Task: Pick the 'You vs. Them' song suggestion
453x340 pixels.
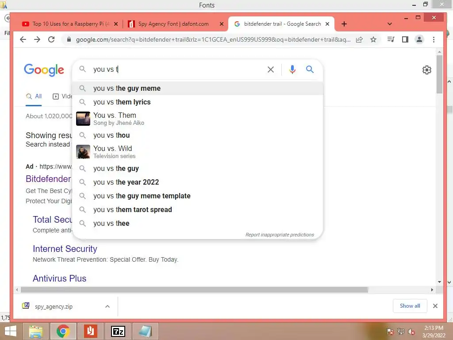Action: click(x=198, y=119)
